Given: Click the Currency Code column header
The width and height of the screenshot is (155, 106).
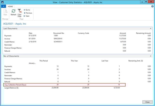Looking at the screenshot, I should tap(83, 33).
